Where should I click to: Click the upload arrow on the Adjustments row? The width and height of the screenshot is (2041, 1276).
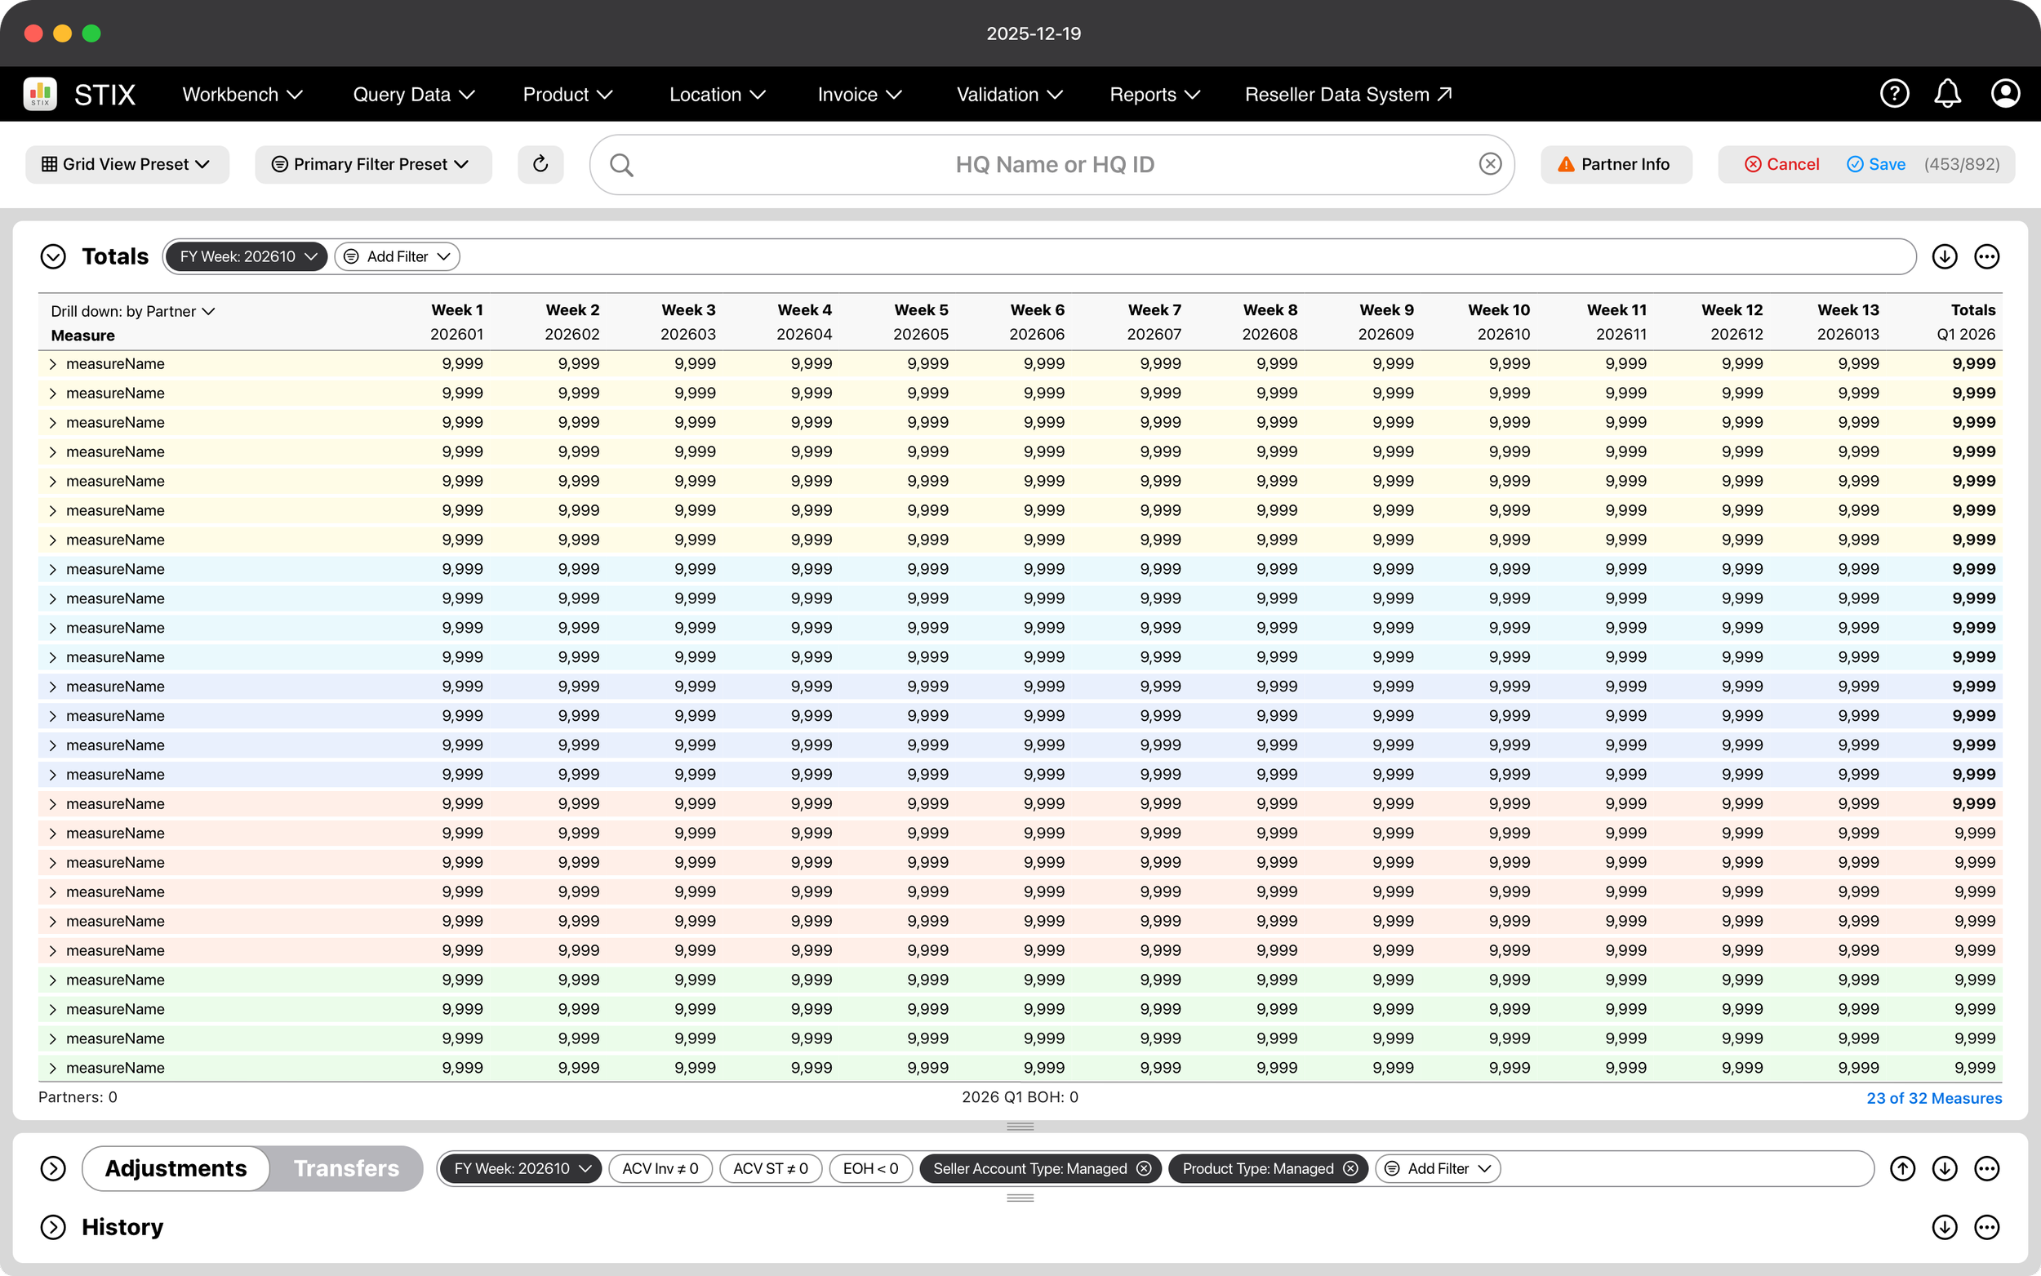click(x=1903, y=1168)
